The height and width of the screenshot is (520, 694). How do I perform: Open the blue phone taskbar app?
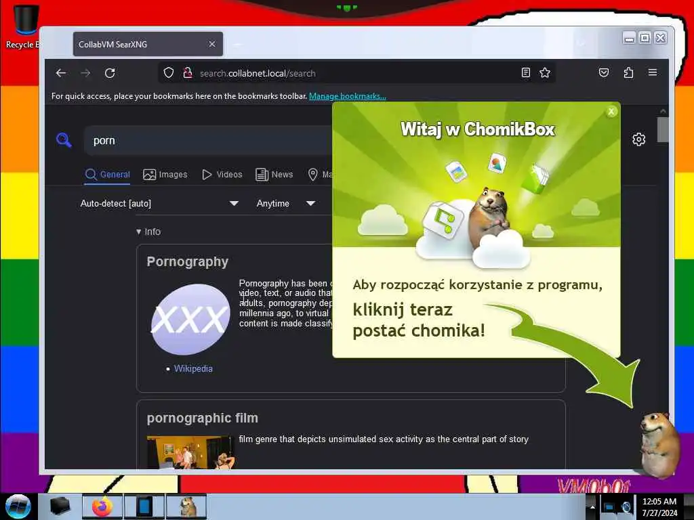[x=144, y=506]
